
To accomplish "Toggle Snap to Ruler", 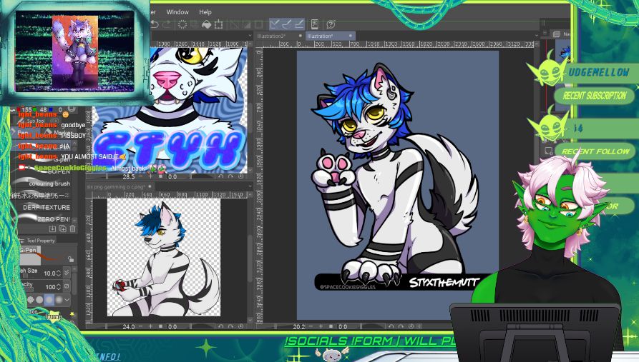I will pyautogui.click(x=275, y=24).
